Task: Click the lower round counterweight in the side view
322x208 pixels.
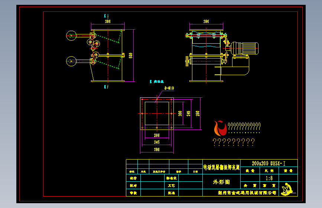Action: coord(71,61)
